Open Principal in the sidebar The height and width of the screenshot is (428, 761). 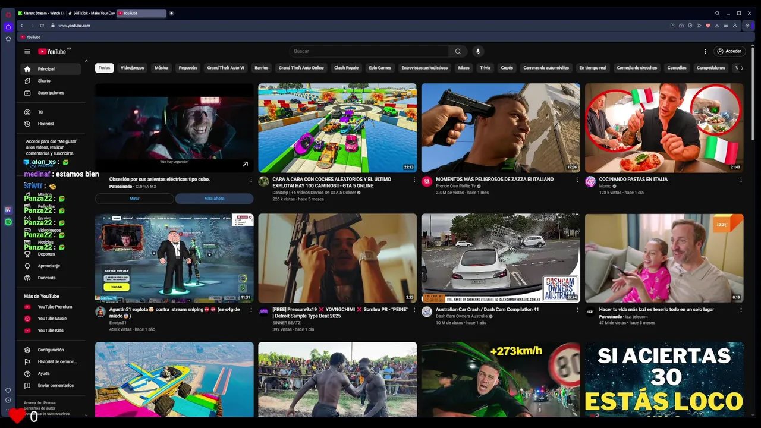tap(51, 69)
